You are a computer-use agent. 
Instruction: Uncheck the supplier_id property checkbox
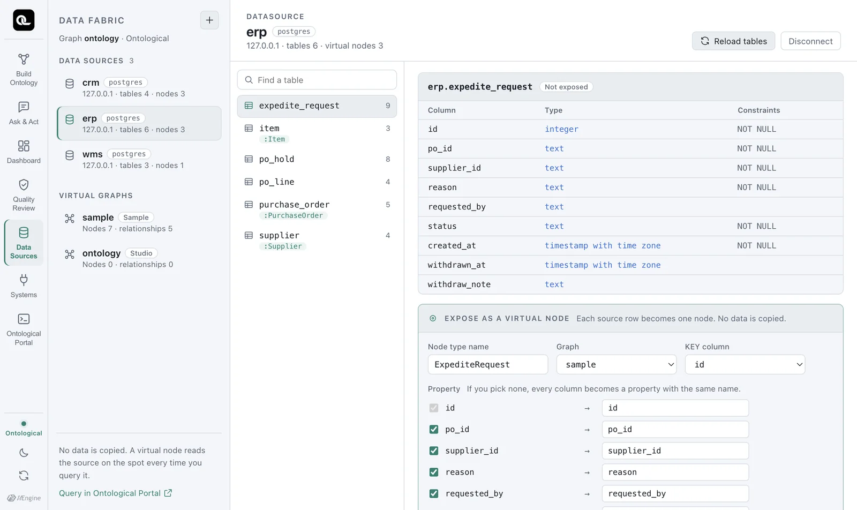click(x=434, y=451)
